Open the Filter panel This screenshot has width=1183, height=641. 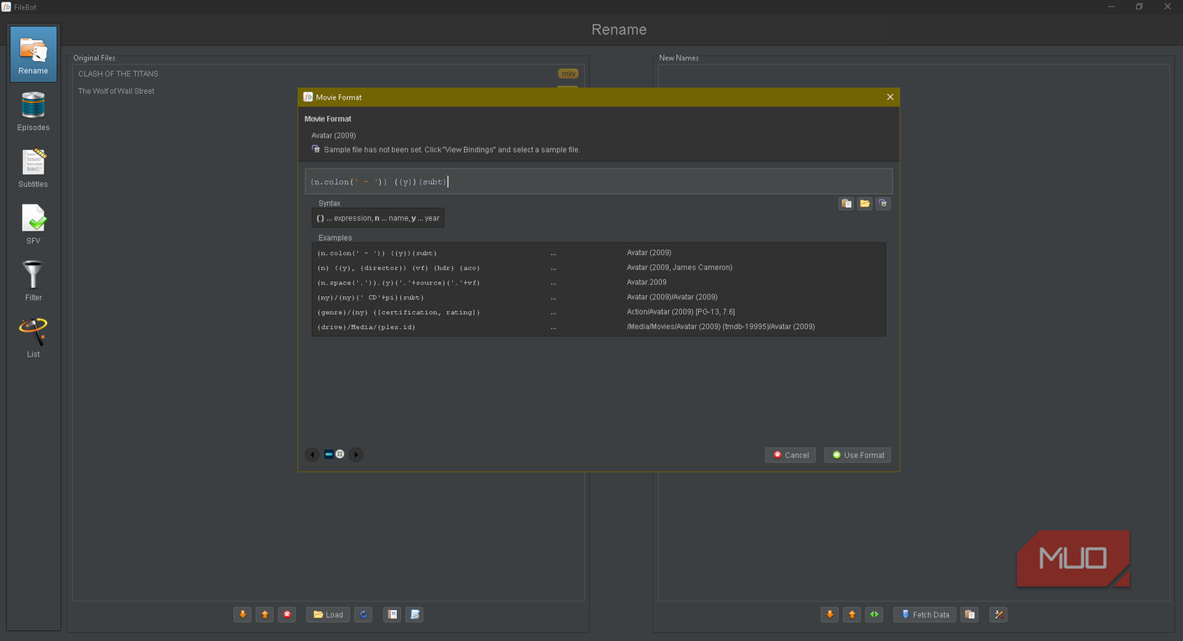click(x=33, y=281)
